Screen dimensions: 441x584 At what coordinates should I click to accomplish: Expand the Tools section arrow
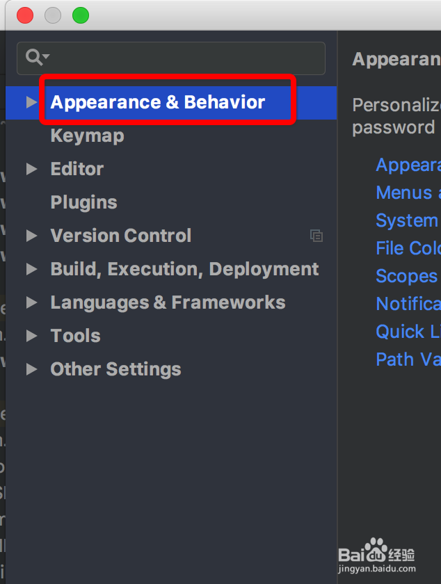coord(32,336)
